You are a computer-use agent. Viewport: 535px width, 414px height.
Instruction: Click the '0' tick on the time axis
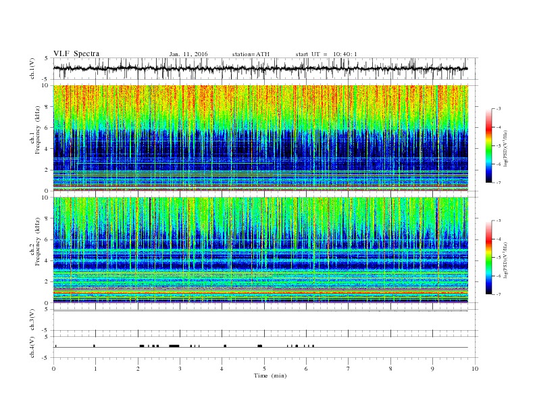click(53, 369)
